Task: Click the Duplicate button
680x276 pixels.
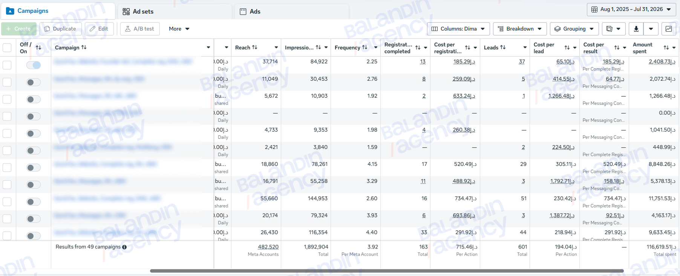Action: point(60,29)
